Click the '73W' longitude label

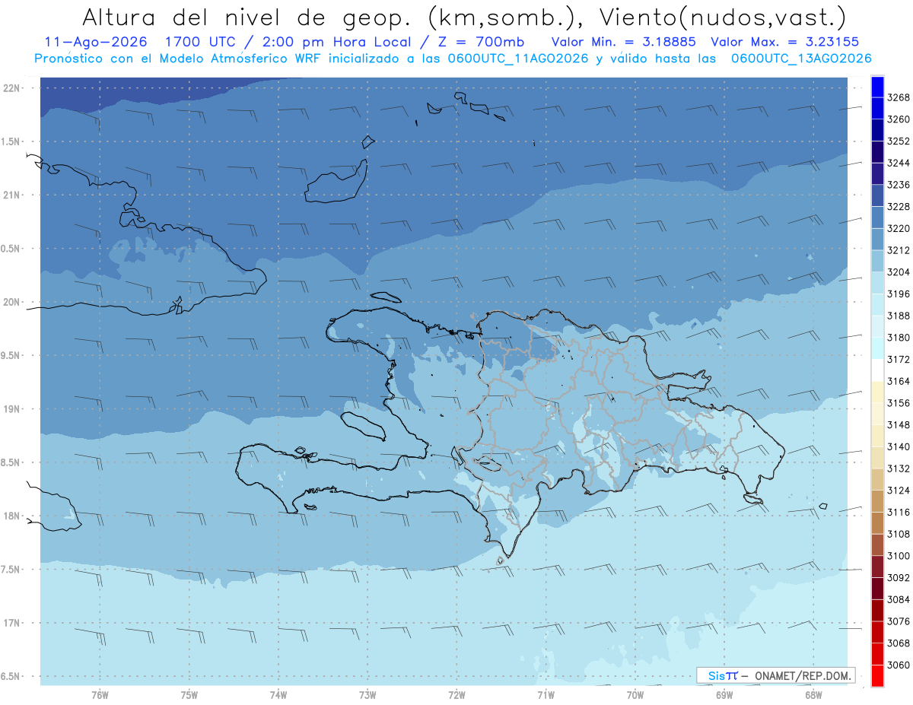[x=367, y=695]
